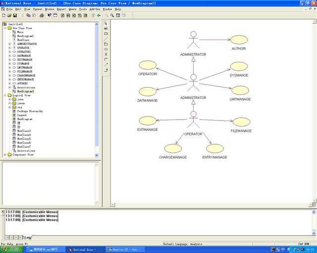Click the Fit In Window toolbar icon

coord(118,15)
